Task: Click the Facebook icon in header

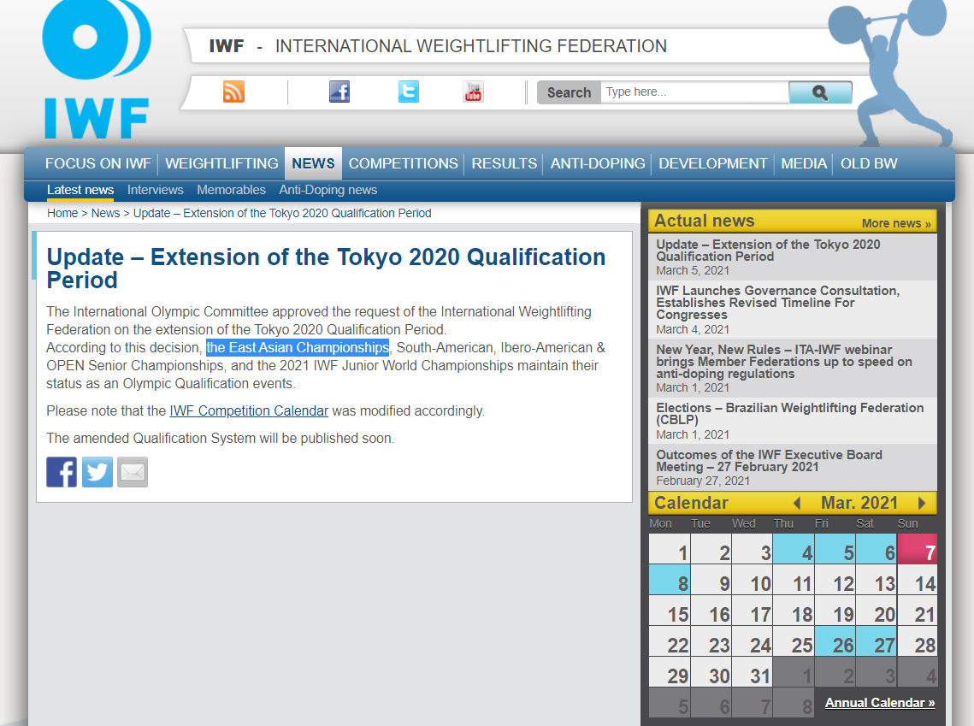Action: (339, 91)
